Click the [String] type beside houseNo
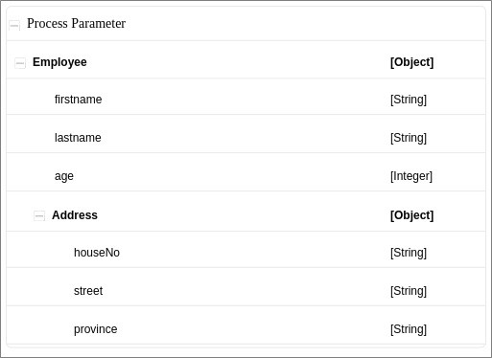 (x=409, y=253)
